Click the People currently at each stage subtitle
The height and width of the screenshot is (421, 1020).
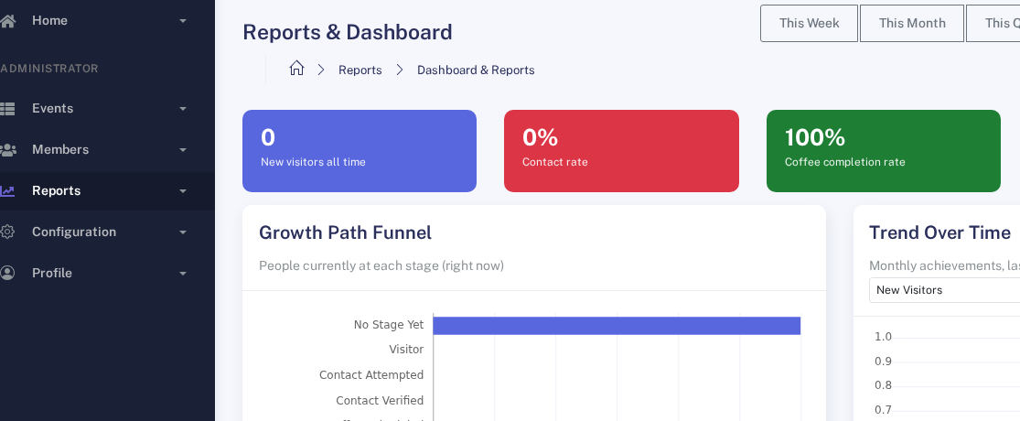[381, 266]
